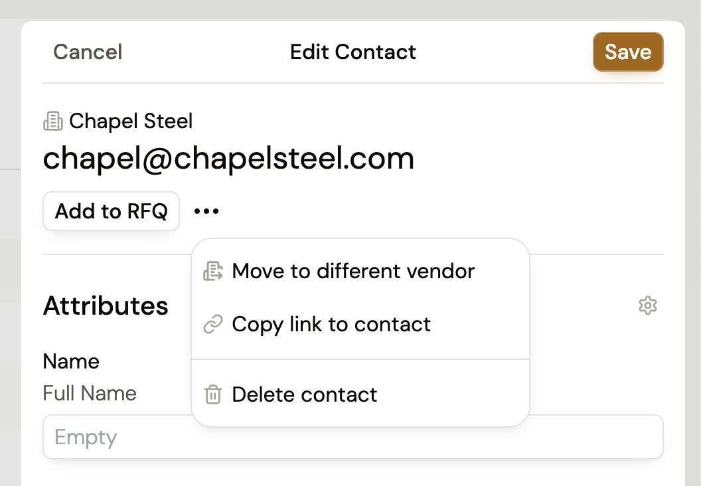Select 'Move to different vendor' menu entry

pyautogui.click(x=353, y=272)
